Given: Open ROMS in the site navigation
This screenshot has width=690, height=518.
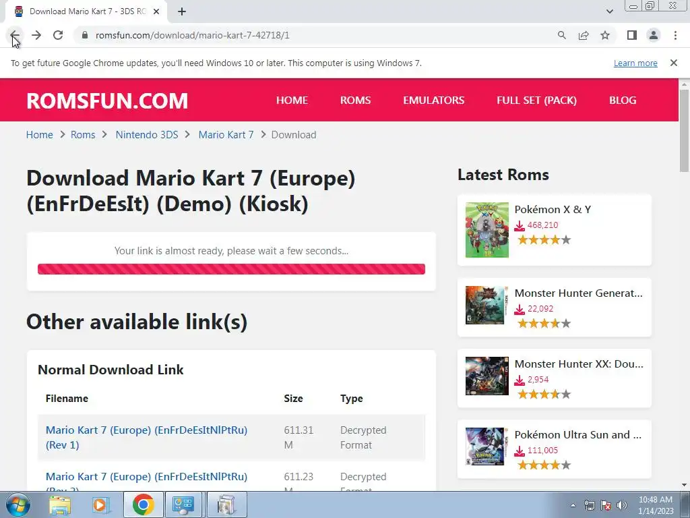Looking at the screenshot, I should pyautogui.click(x=355, y=100).
